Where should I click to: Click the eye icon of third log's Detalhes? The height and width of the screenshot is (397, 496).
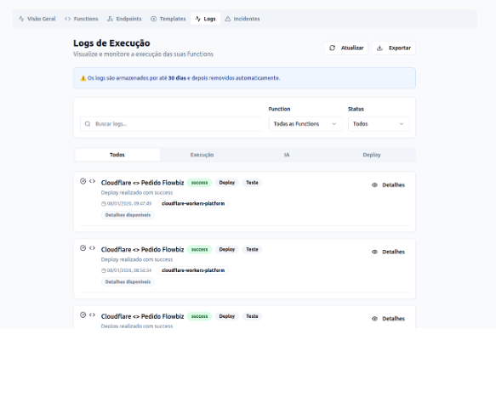point(374,319)
